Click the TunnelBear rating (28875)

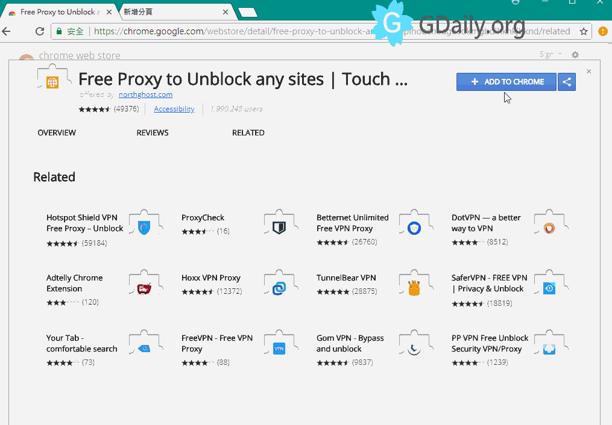click(347, 291)
